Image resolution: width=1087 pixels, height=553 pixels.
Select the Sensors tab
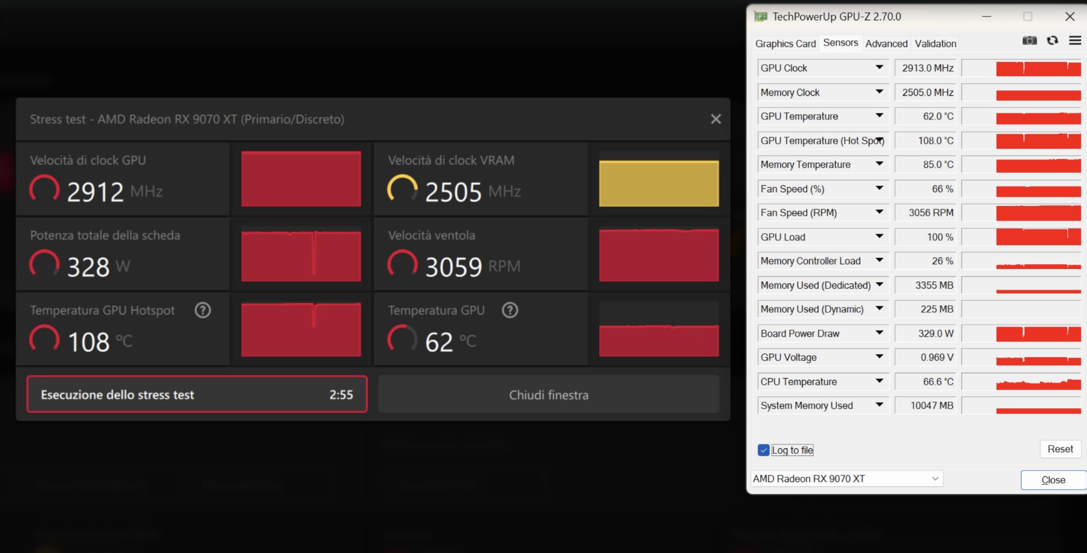point(841,43)
